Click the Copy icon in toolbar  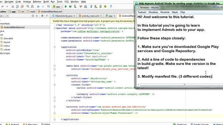pos(17,7)
